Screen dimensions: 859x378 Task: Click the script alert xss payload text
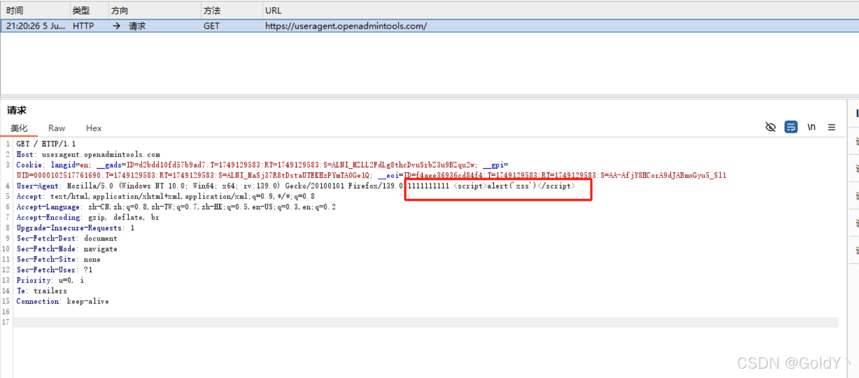pyautogui.click(x=514, y=186)
